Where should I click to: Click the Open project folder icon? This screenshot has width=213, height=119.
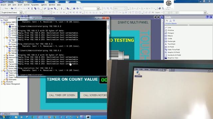(x=12, y=9)
